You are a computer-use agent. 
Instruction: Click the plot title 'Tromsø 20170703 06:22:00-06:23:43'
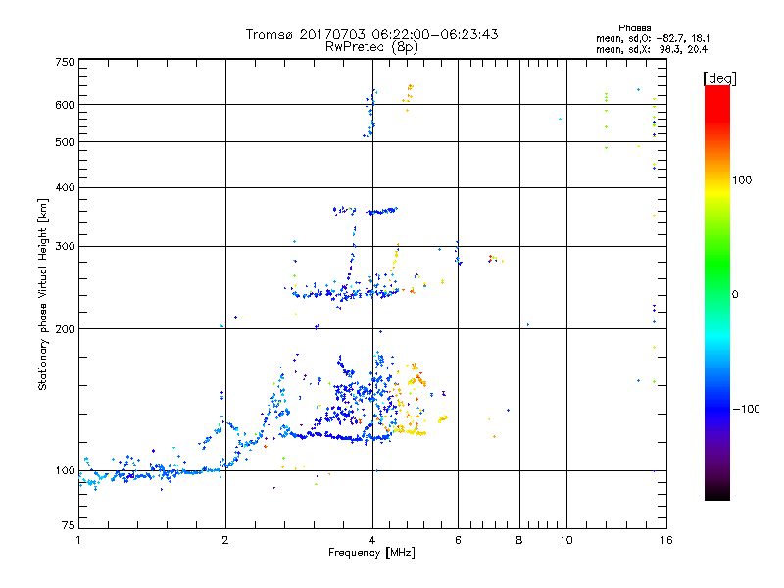tap(371, 34)
